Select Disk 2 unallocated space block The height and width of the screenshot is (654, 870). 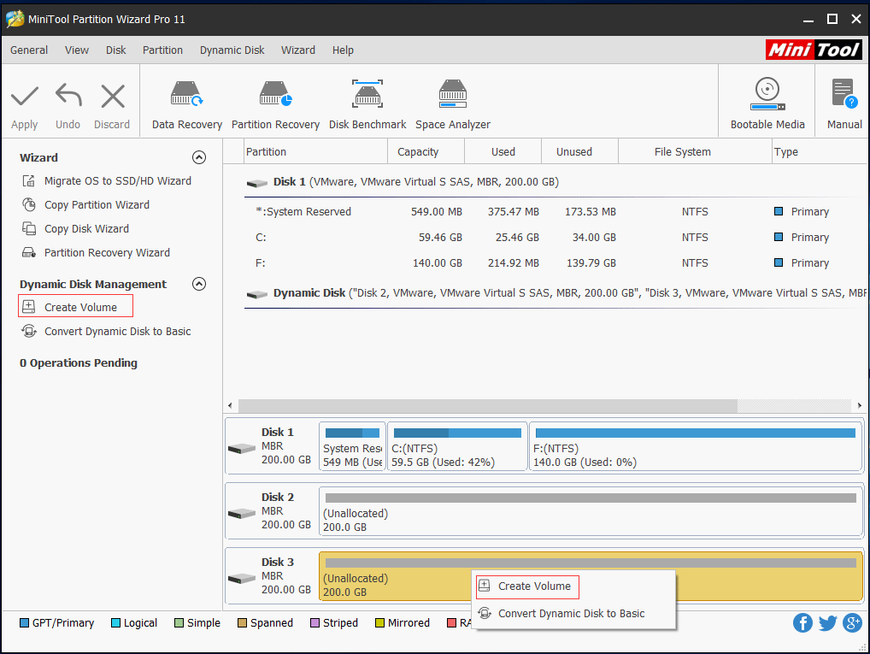coord(591,511)
